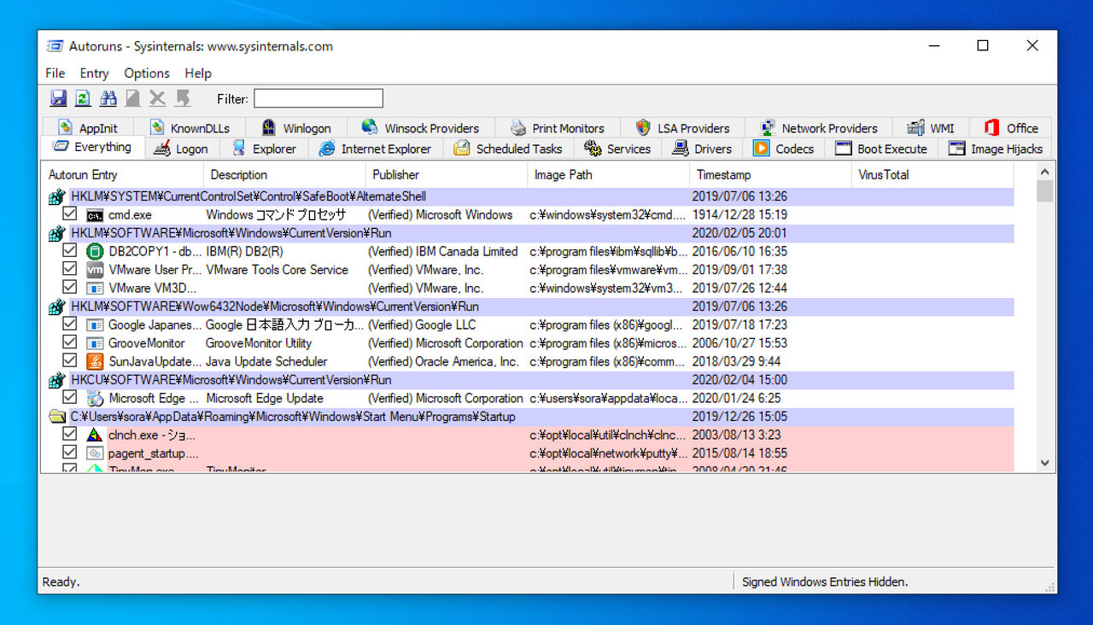Click the binoculars Find icon

click(108, 98)
